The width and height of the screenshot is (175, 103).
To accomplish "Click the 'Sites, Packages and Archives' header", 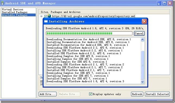I will [x=61, y=12].
